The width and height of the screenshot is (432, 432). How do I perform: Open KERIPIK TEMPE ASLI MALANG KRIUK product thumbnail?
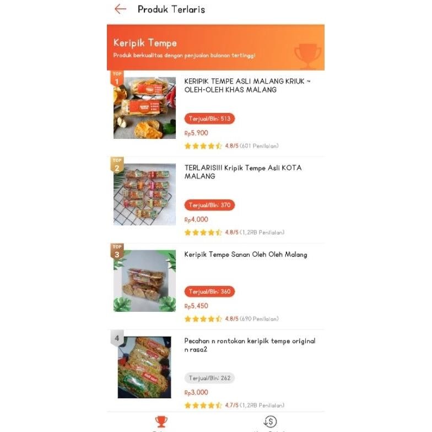tap(145, 108)
